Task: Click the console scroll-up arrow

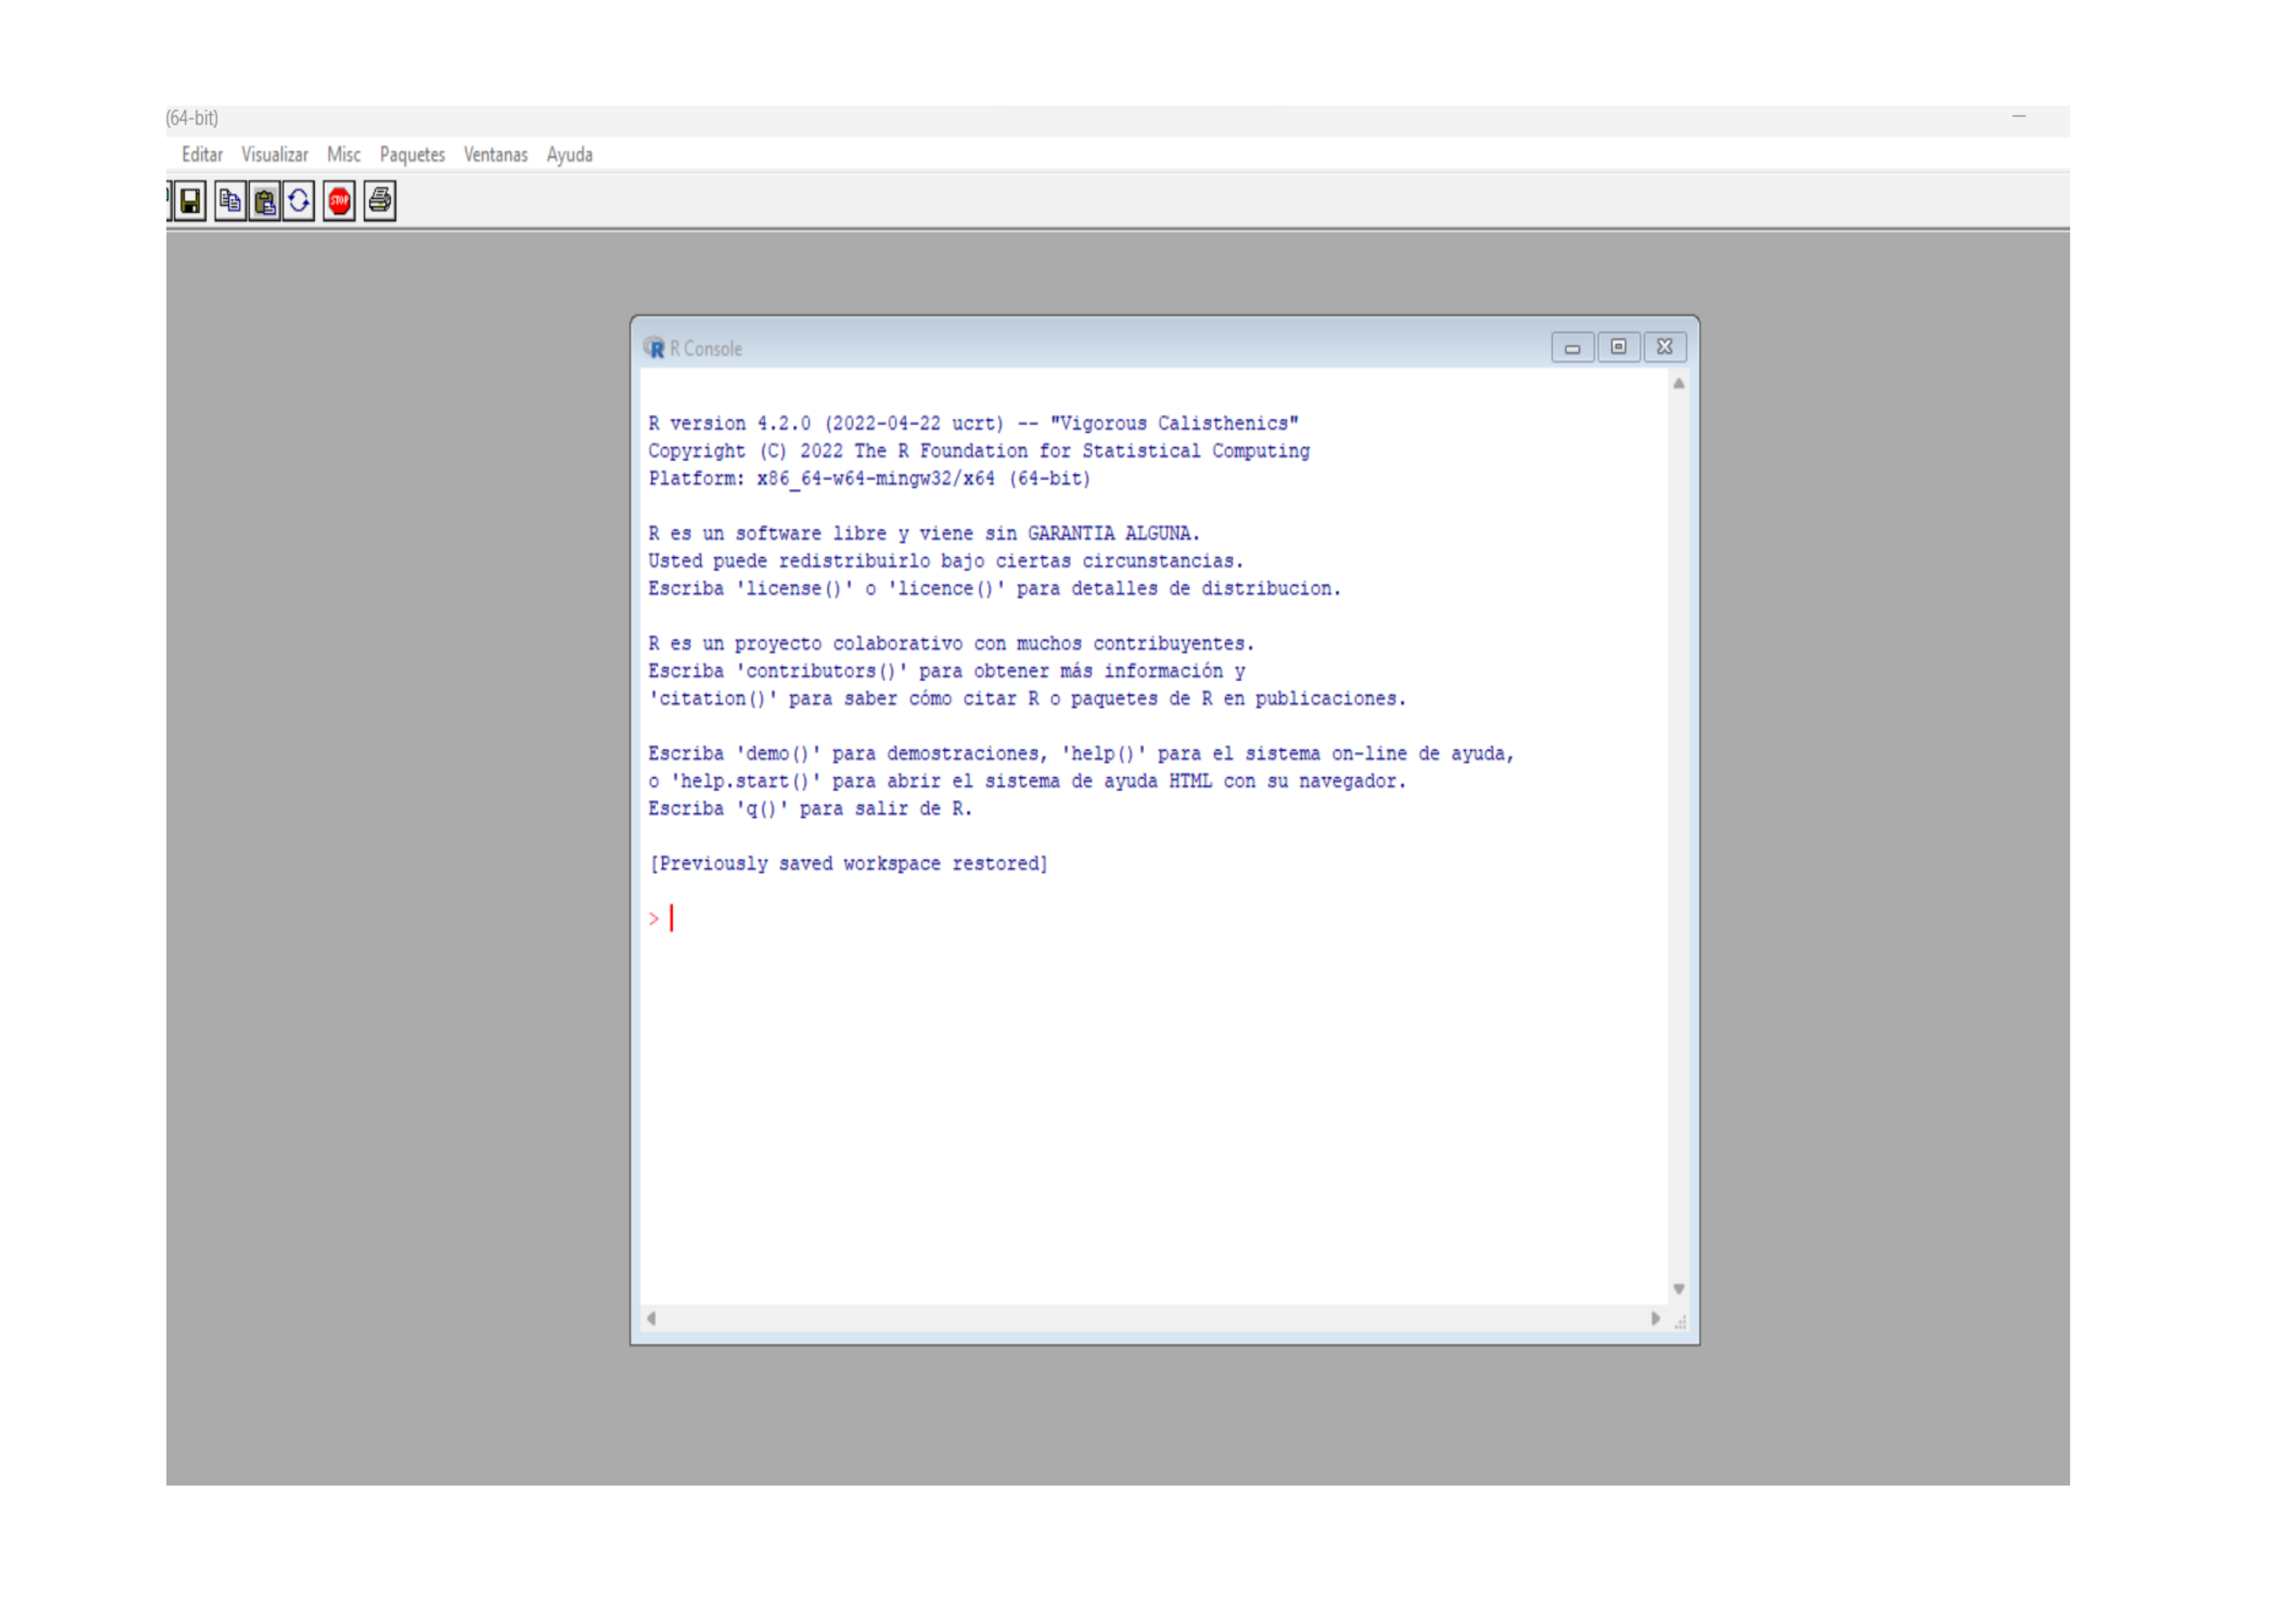Action: point(1679,383)
